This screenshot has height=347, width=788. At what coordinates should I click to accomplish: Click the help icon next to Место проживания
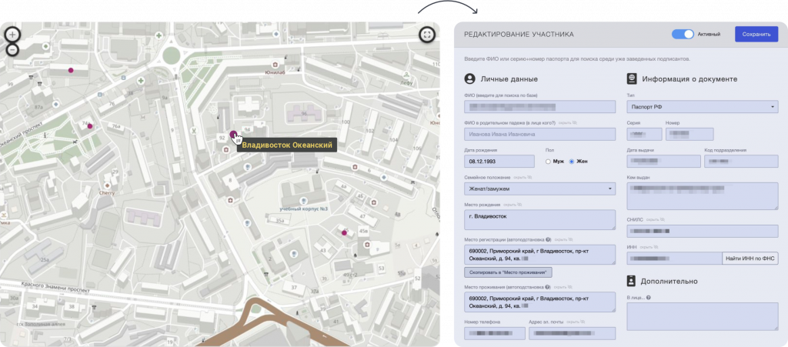[x=546, y=285]
